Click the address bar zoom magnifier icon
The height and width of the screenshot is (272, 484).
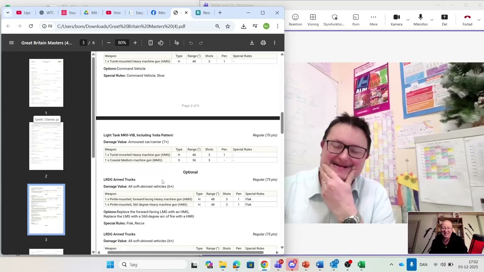click(217, 26)
